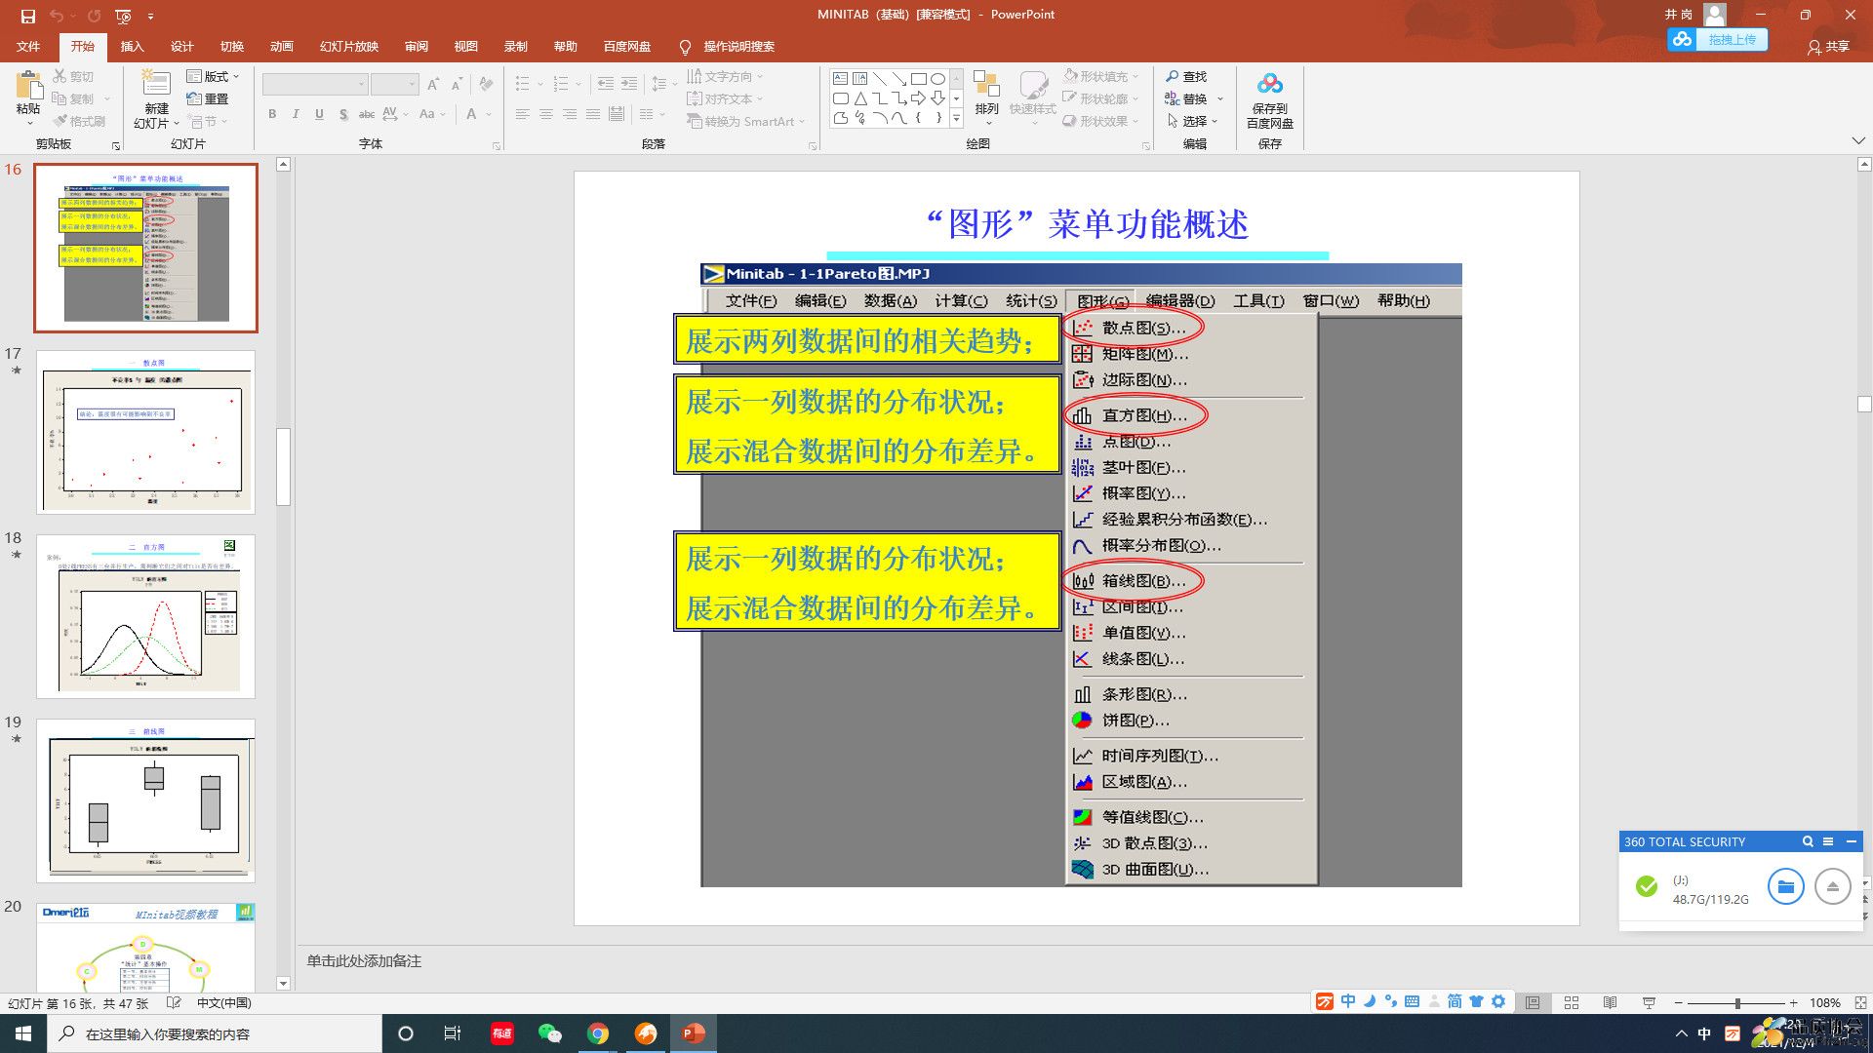The image size is (1873, 1053).
Task: Fit slide to current window
Action: pos(1860,1002)
